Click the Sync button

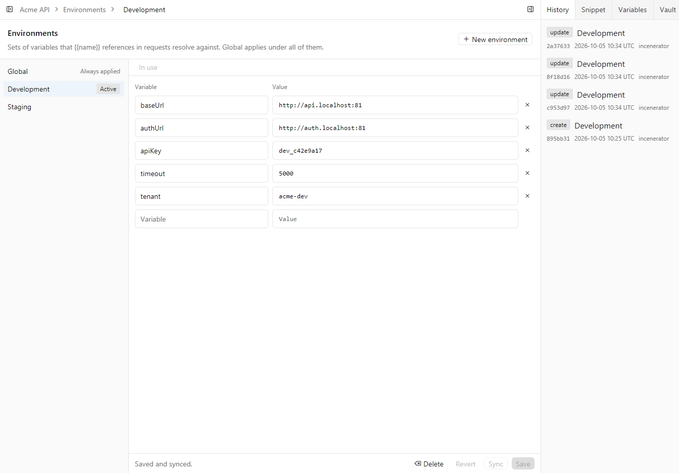[496, 464]
